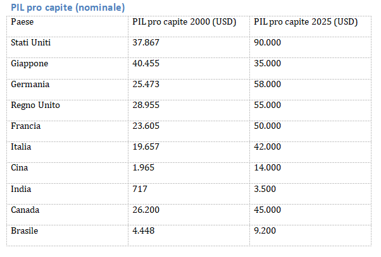Click the "PIL pro capite (nominale)" heading
The width and height of the screenshot is (381, 257).
click(x=67, y=7)
